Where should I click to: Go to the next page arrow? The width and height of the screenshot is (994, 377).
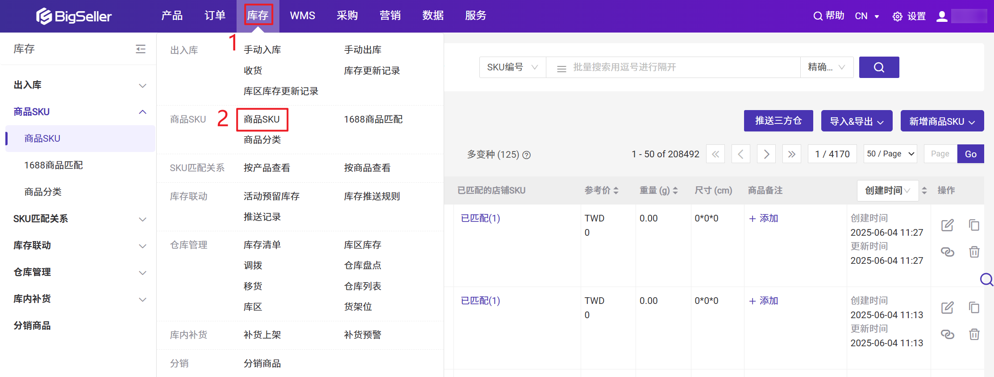coord(766,154)
